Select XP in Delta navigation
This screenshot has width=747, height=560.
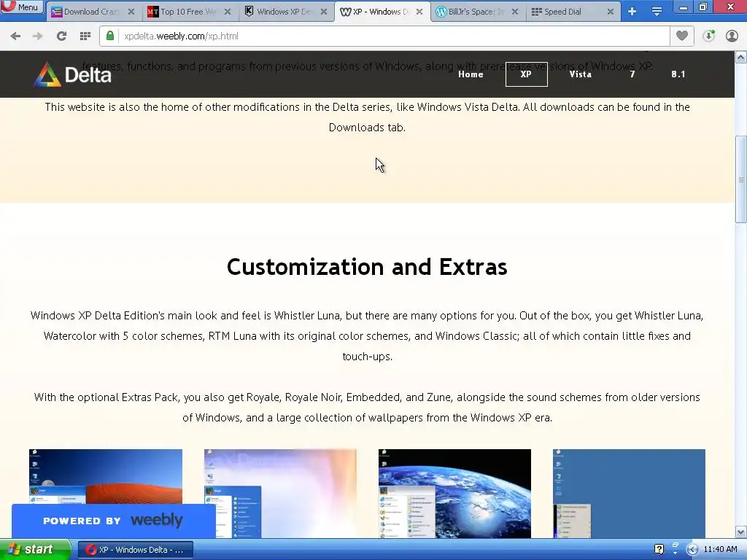527,74
